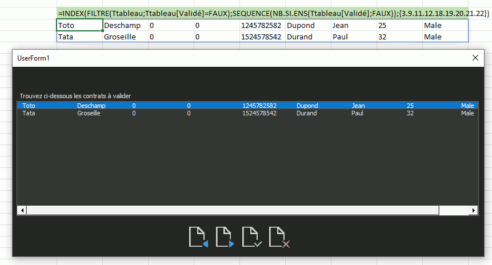Select spreadsheet cell containing 32
The width and height of the screenshot is (492, 265).
tap(400, 37)
